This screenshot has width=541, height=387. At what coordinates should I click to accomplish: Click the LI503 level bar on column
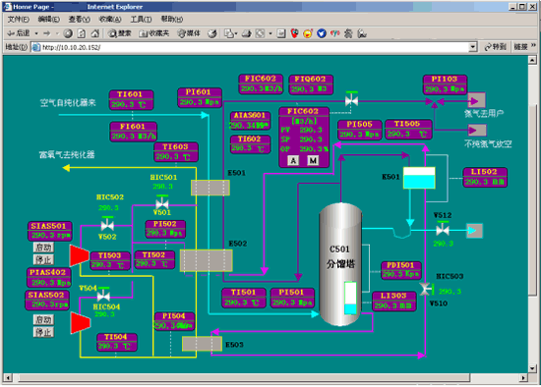click(x=350, y=298)
